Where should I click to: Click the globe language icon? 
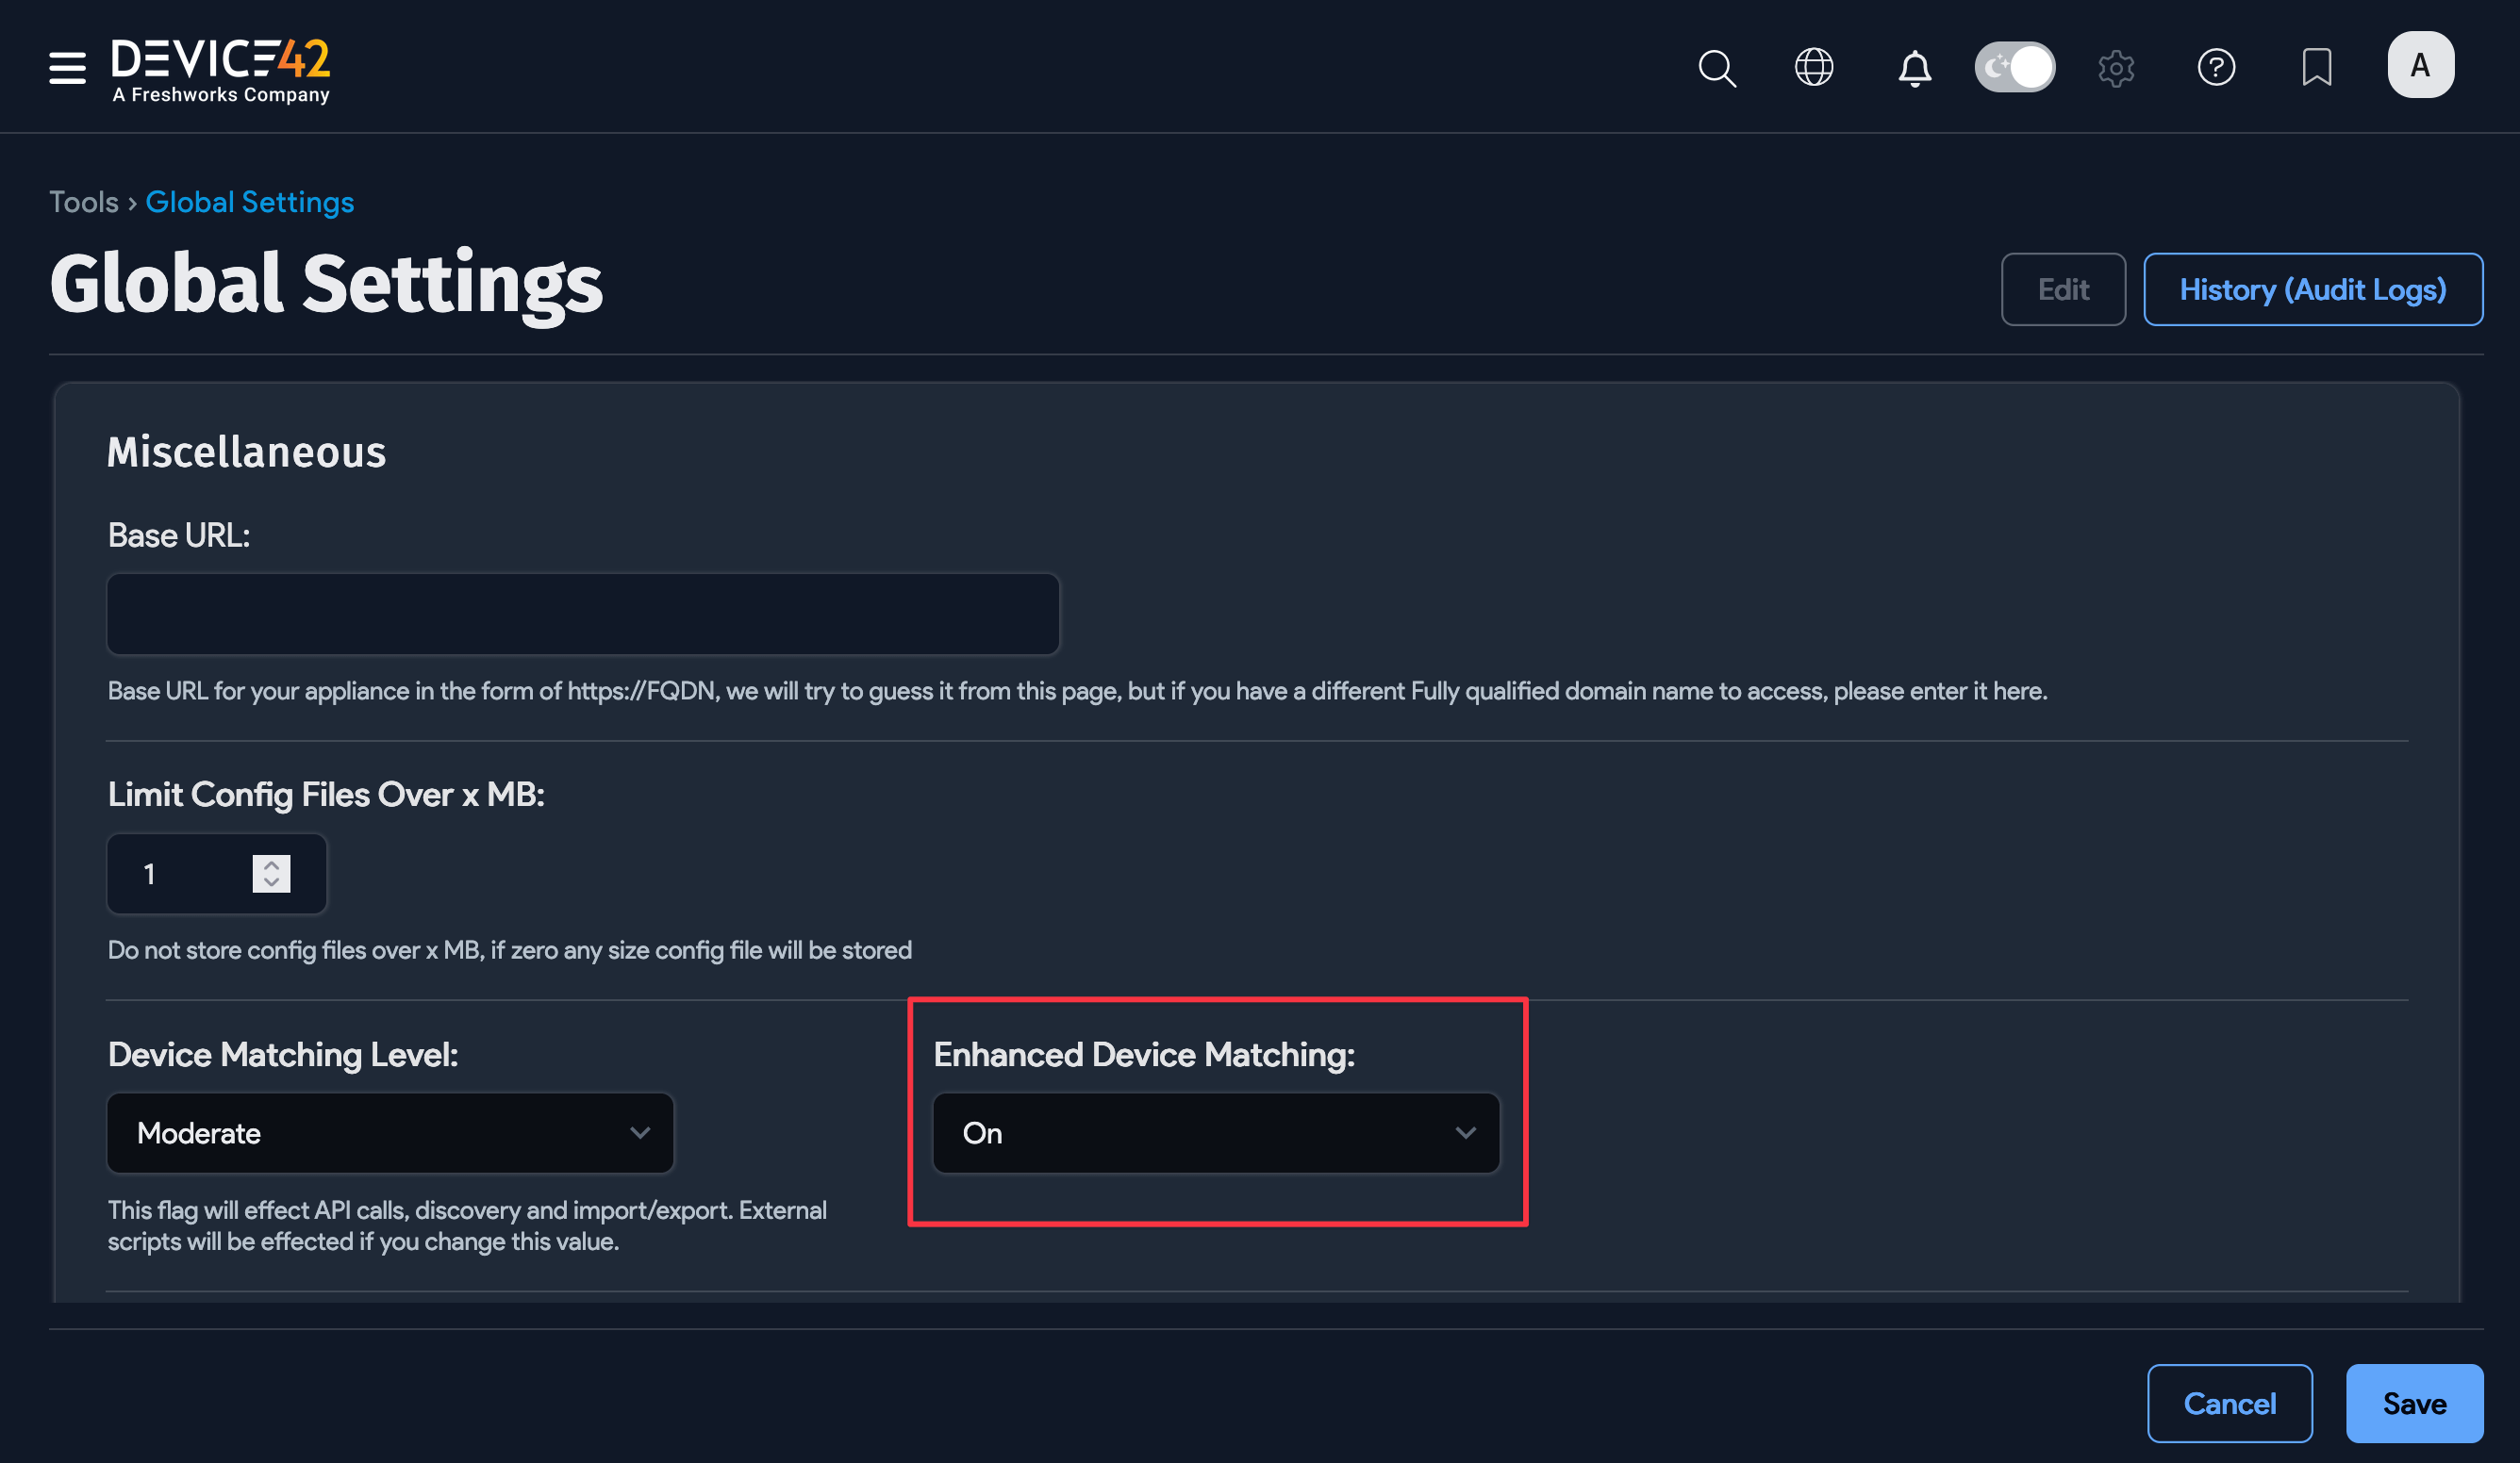pyautogui.click(x=1814, y=67)
